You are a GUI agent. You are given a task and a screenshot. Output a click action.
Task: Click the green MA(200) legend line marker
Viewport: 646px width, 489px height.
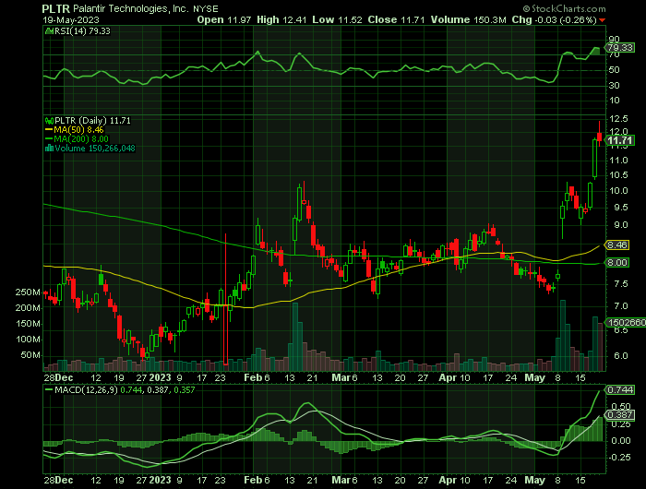49,138
